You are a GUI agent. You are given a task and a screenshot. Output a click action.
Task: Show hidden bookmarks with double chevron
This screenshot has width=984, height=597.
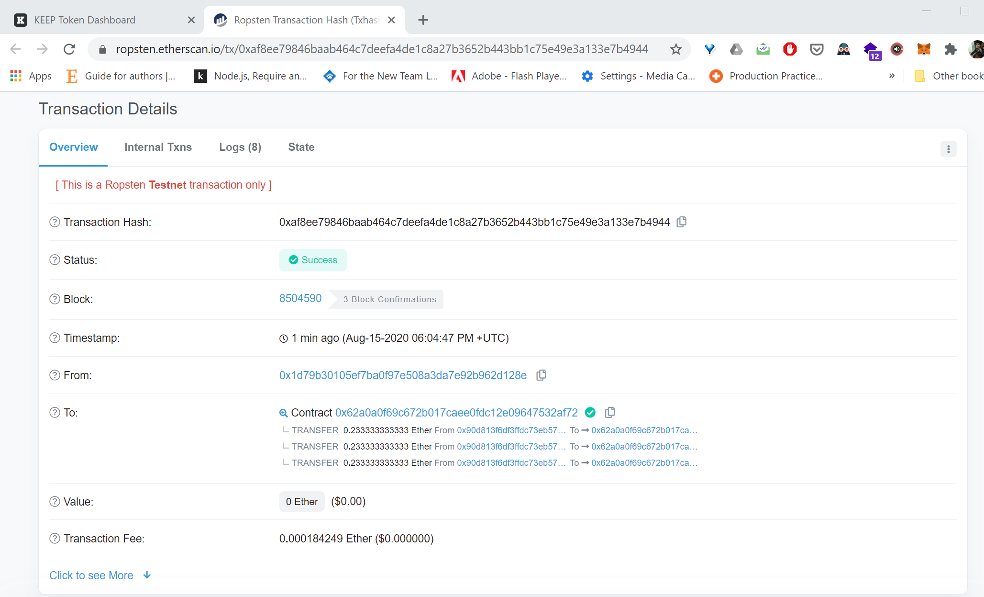click(x=892, y=76)
